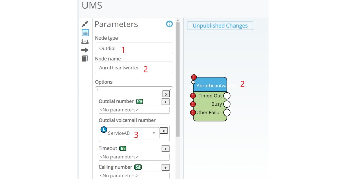The image size is (346, 179).
Task: Open the book documentation sidebar icon
Action: pyautogui.click(x=84, y=58)
